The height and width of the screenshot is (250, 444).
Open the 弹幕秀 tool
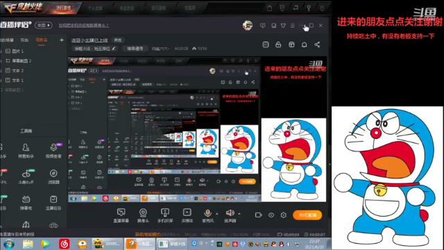point(26,202)
